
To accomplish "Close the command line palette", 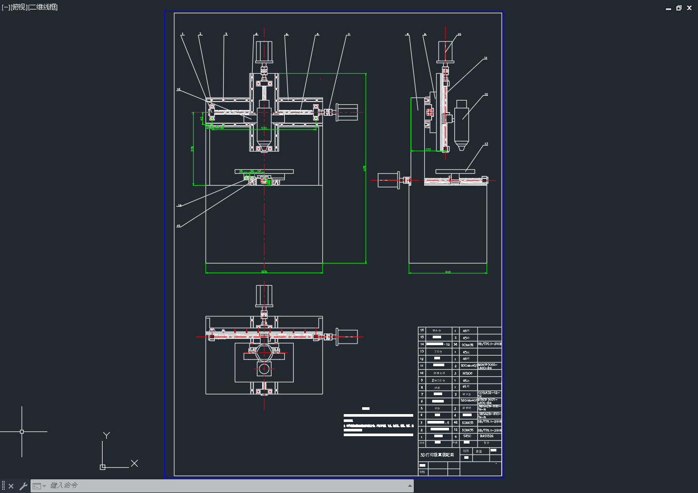I will click(x=11, y=486).
